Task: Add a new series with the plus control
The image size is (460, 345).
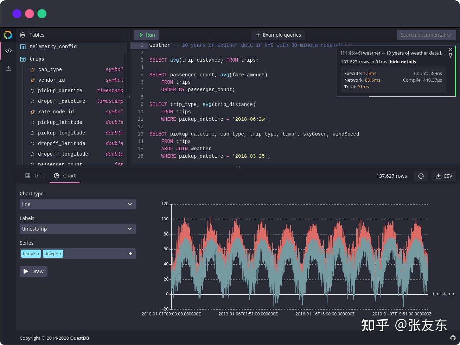Action: [130, 253]
